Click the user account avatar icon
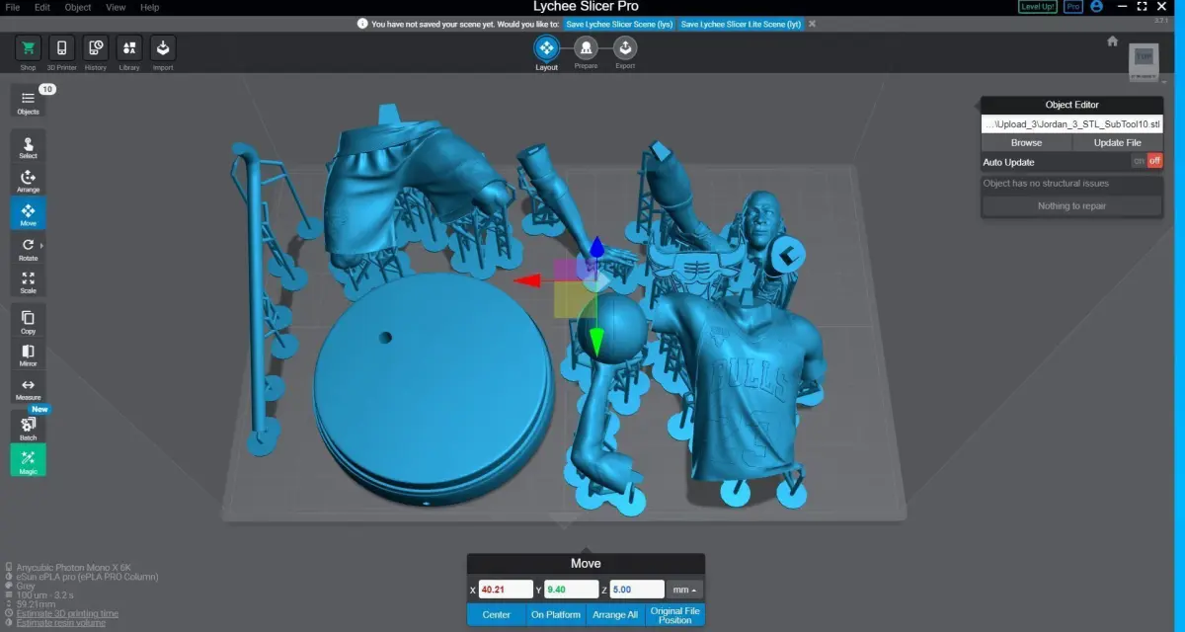Screen dimensions: 1185x632 tap(1096, 7)
